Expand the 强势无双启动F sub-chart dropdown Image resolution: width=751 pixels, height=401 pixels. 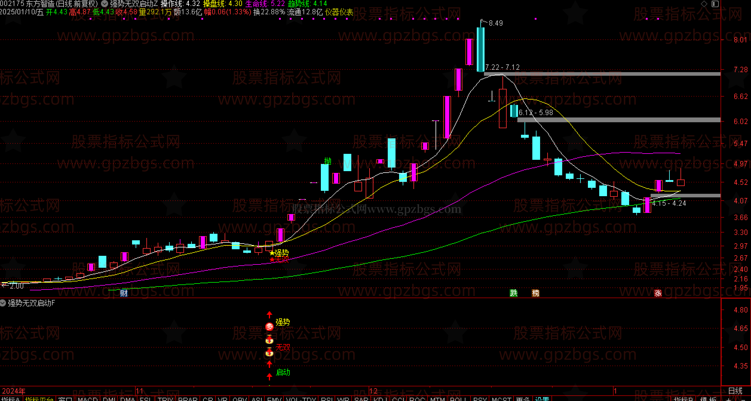(3, 303)
